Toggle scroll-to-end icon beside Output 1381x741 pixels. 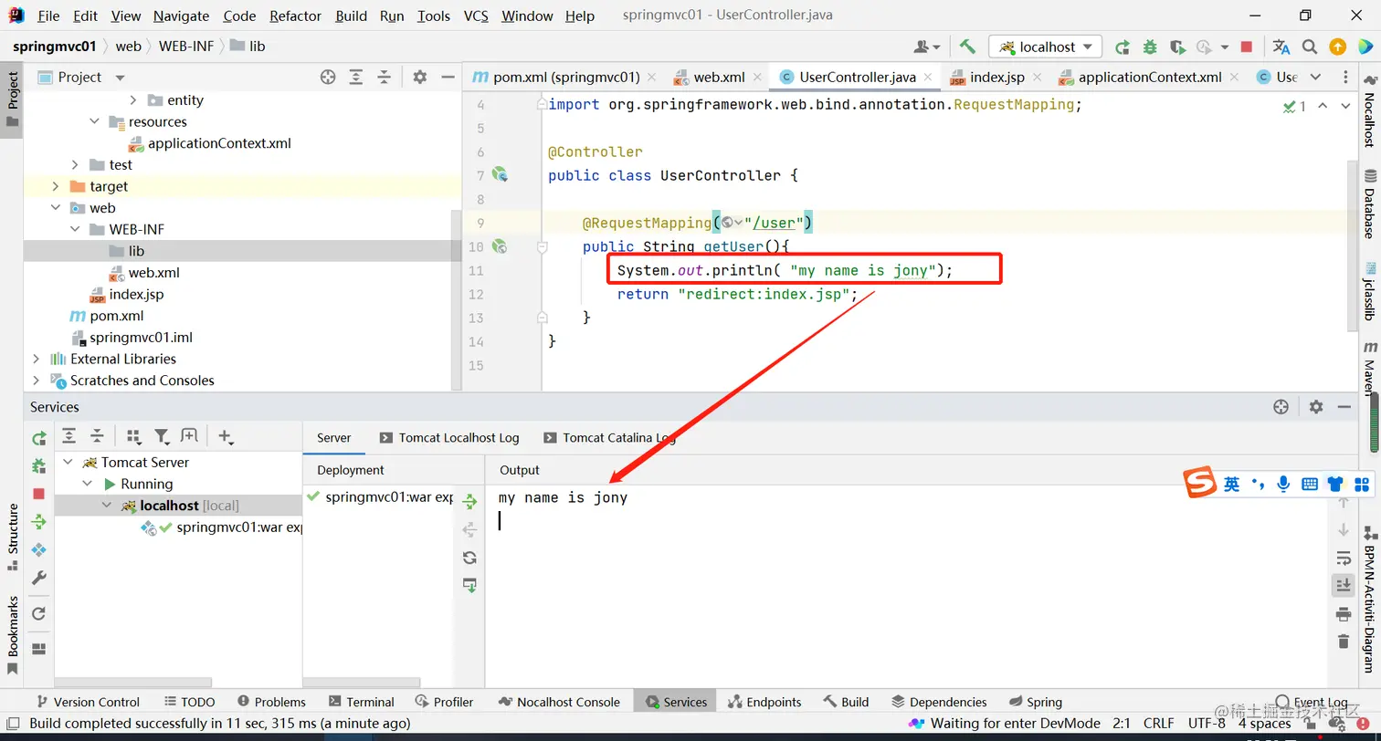(x=1343, y=585)
